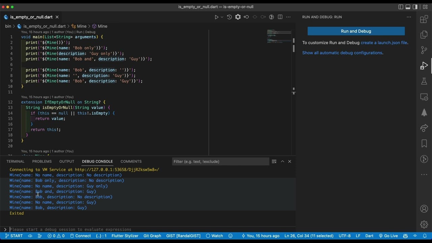Toggle bottom panel layout icon
Screen dimensions: 432x243
(408, 7)
